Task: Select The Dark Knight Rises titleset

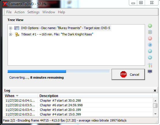Action: 57,34
